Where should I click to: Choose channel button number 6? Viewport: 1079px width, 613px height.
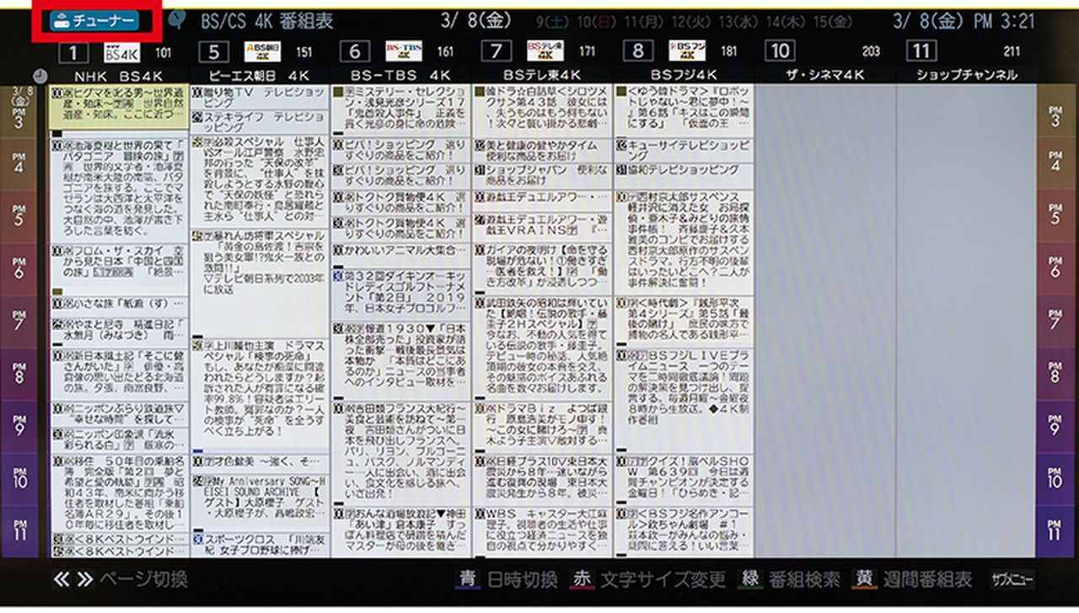coord(355,53)
